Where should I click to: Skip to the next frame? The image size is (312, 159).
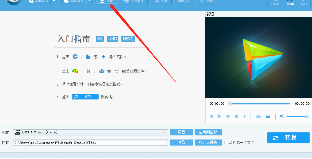(245, 116)
